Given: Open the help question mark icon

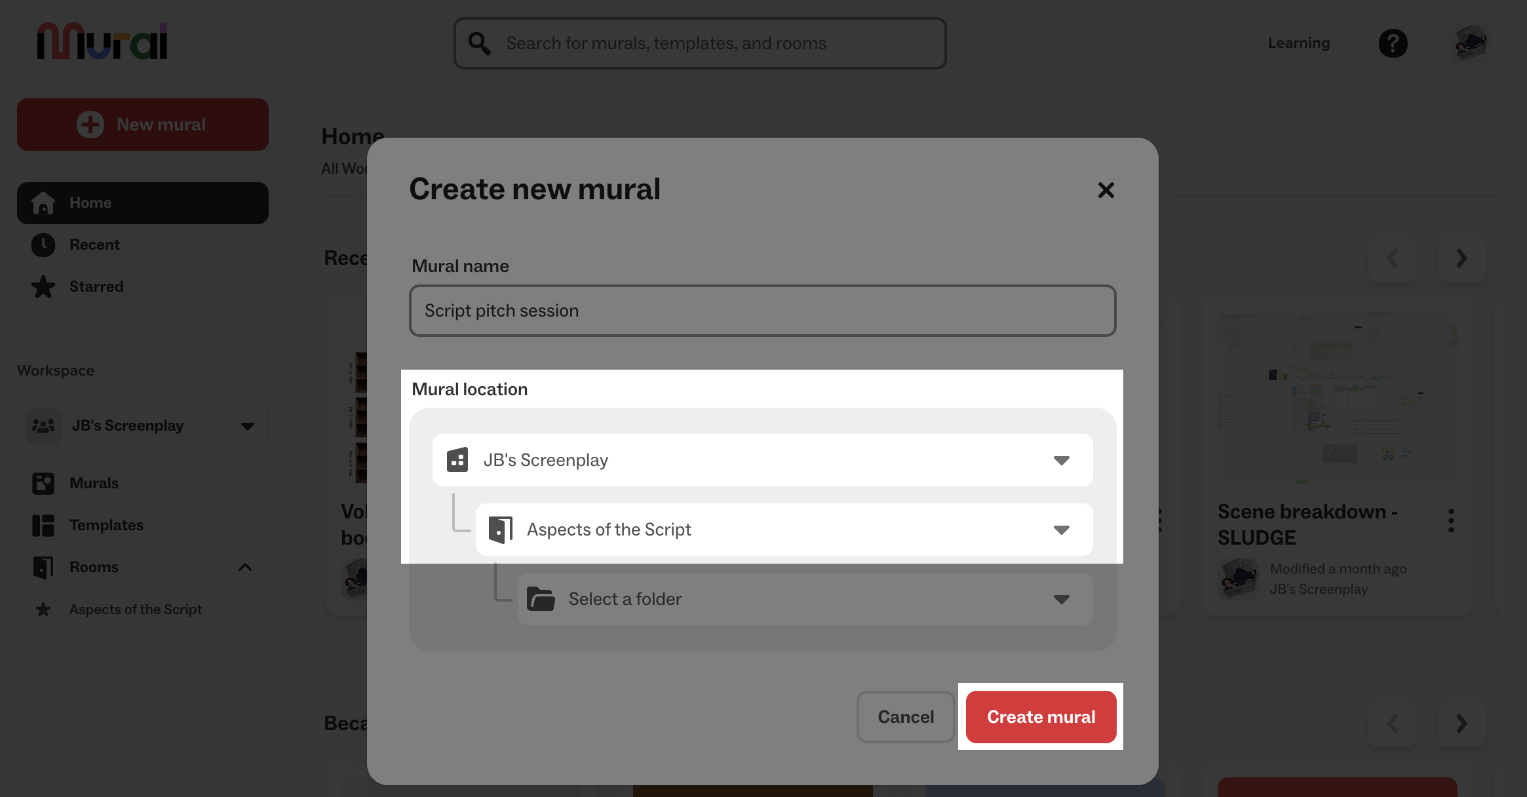Looking at the screenshot, I should click(x=1393, y=43).
